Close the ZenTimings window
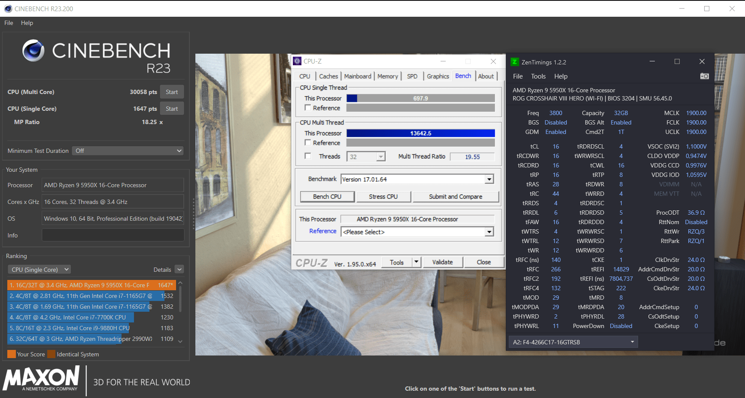The image size is (745, 398). tap(702, 61)
